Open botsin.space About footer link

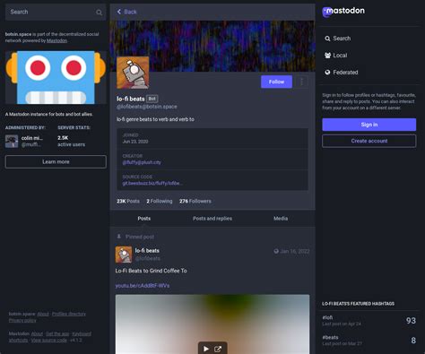pyautogui.click(x=43, y=314)
